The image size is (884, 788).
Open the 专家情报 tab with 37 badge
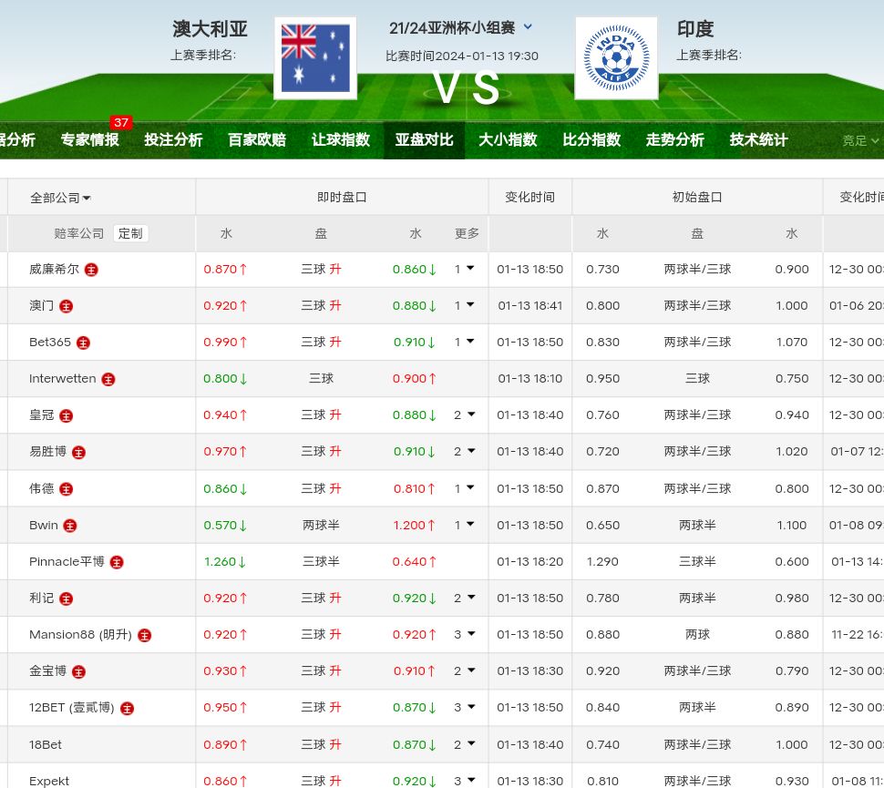(x=90, y=140)
